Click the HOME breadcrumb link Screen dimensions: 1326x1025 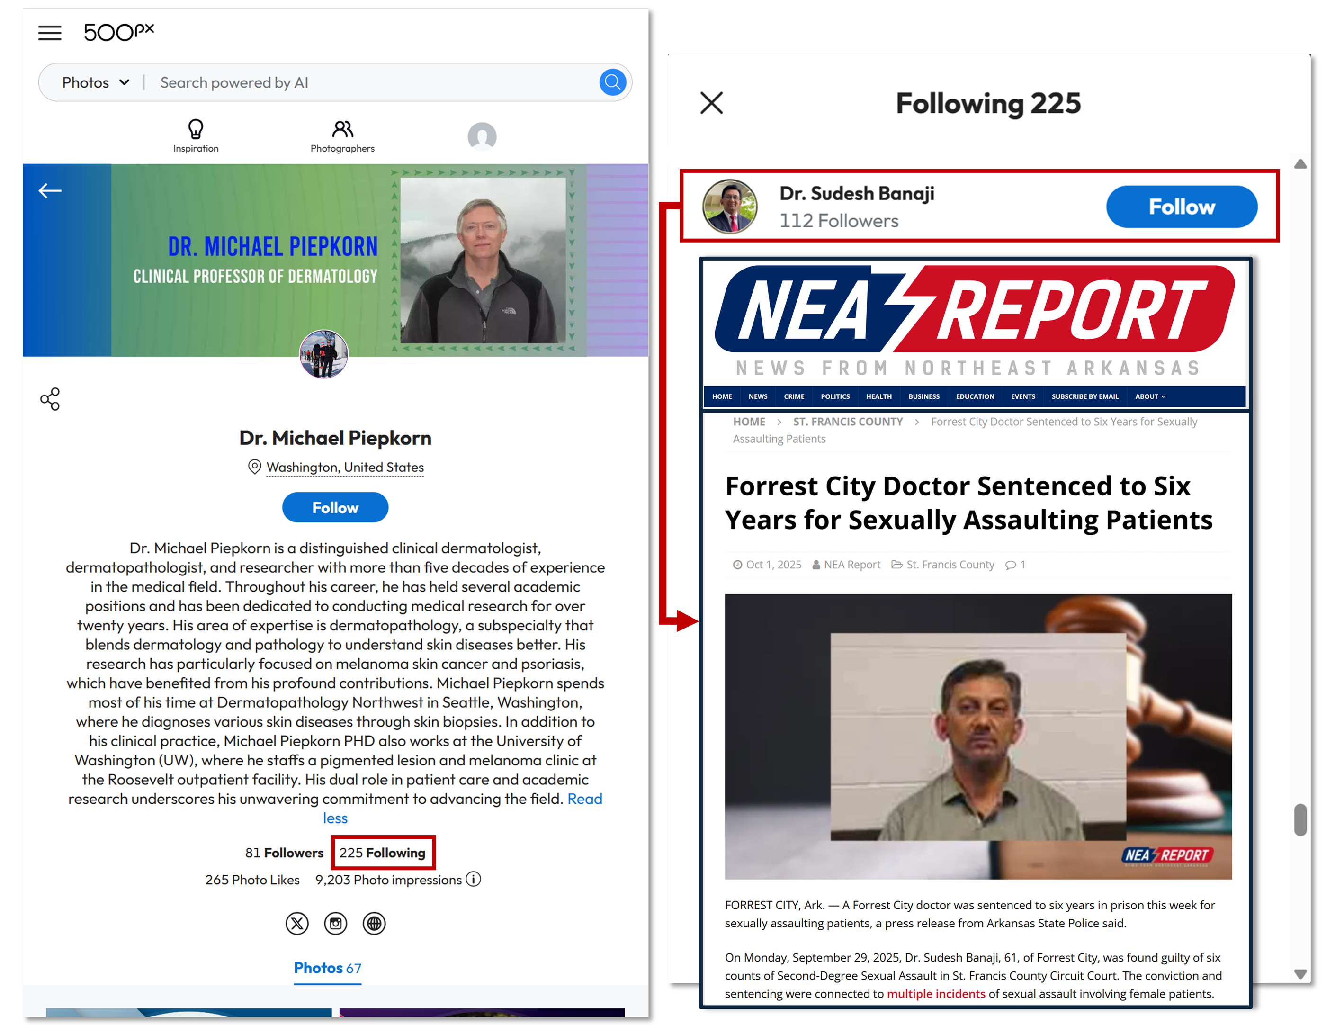coord(749,422)
